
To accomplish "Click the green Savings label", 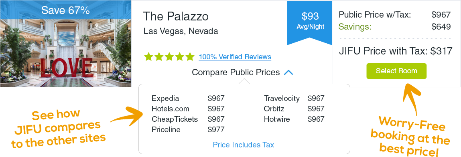I will 355,27.
